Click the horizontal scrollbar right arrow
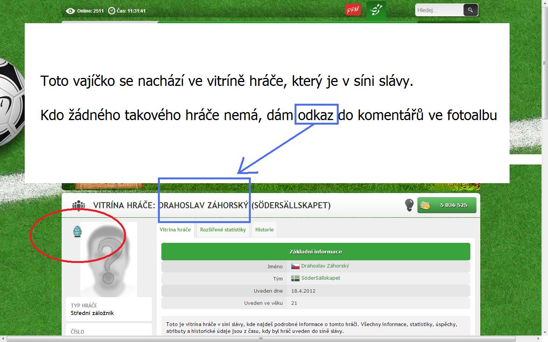 pyautogui.click(x=538, y=339)
